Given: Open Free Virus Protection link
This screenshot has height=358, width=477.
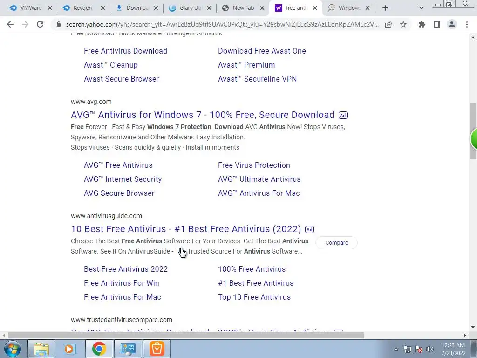Looking at the screenshot, I should (254, 165).
